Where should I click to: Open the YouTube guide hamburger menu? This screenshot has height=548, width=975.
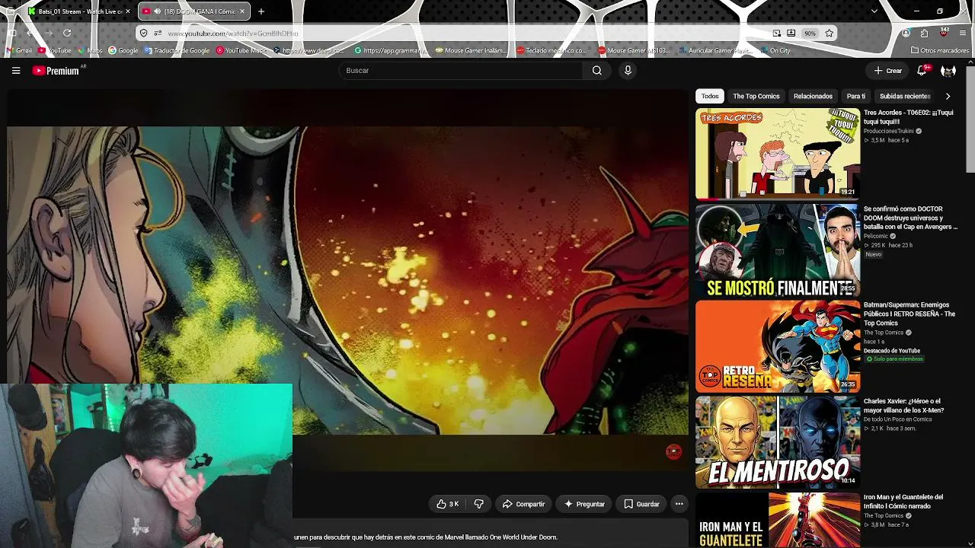pyautogui.click(x=16, y=71)
